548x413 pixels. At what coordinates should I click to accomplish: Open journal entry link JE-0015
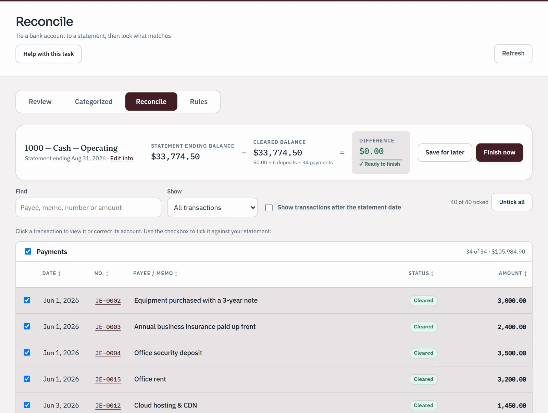(x=108, y=379)
